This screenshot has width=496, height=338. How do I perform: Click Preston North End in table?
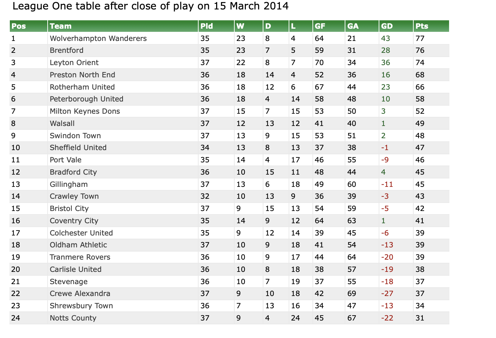(x=82, y=75)
